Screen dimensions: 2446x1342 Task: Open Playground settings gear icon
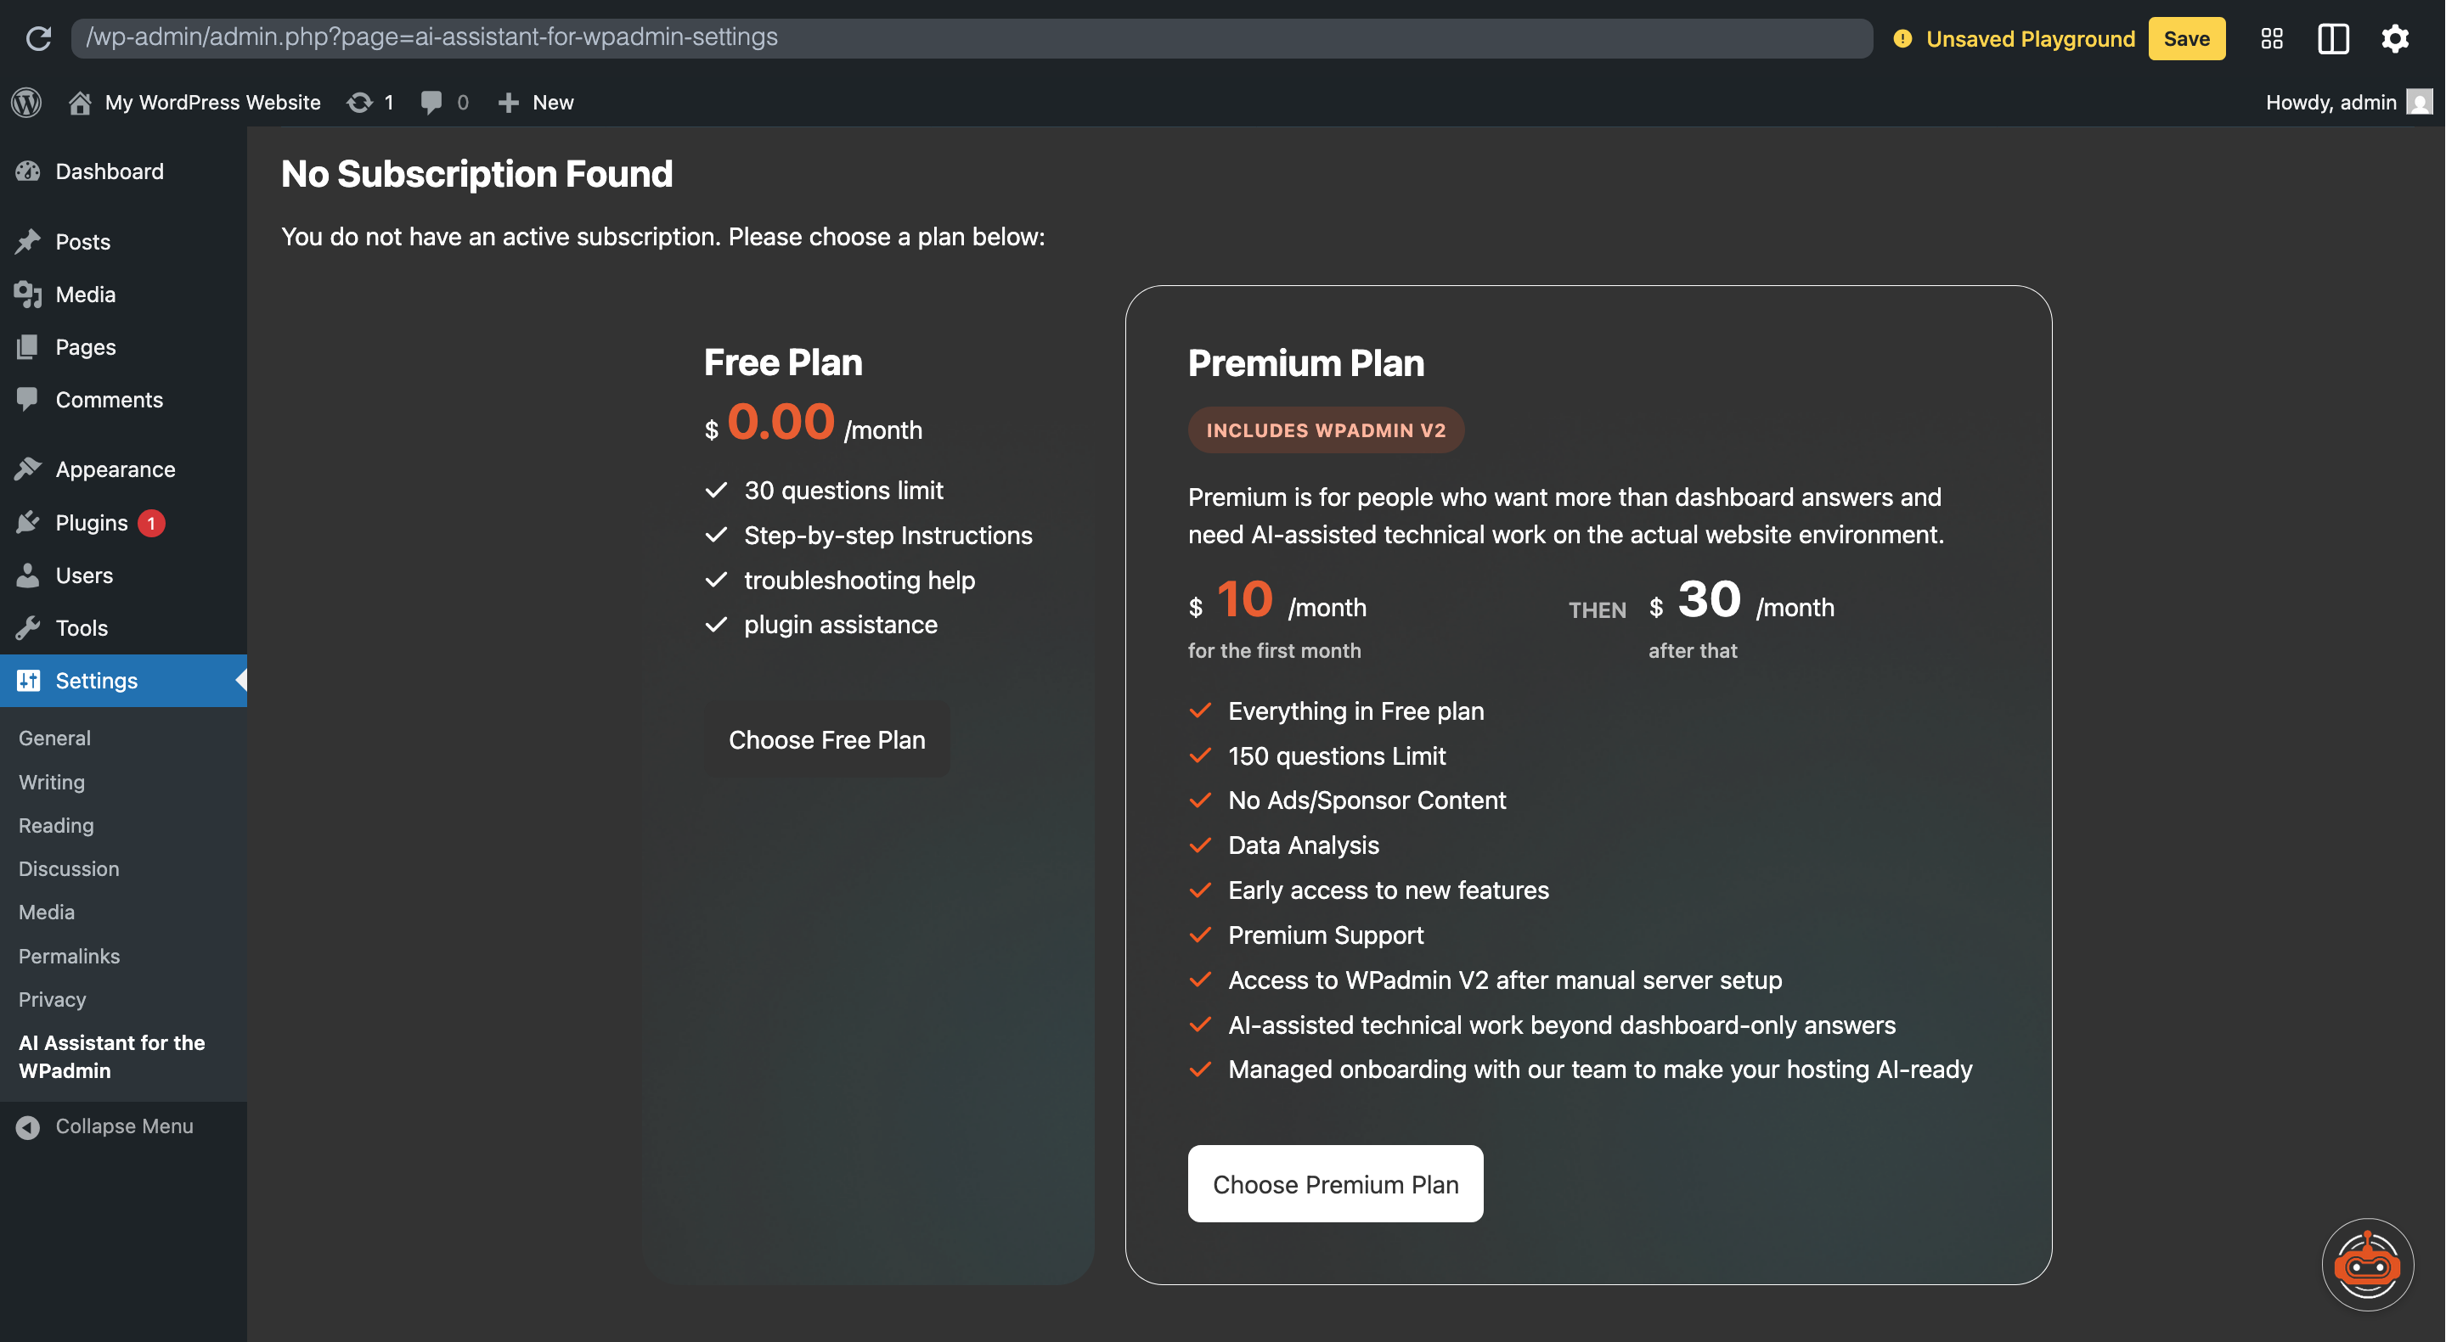(2395, 38)
